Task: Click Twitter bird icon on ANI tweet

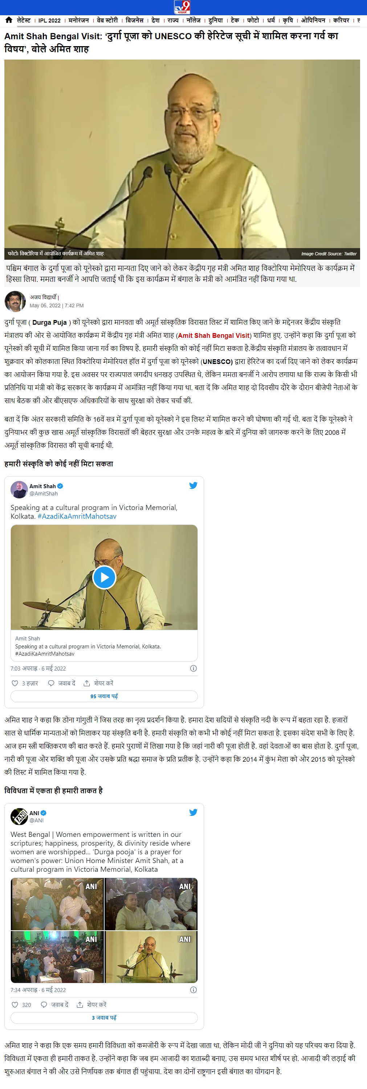Action: tap(193, 812)
